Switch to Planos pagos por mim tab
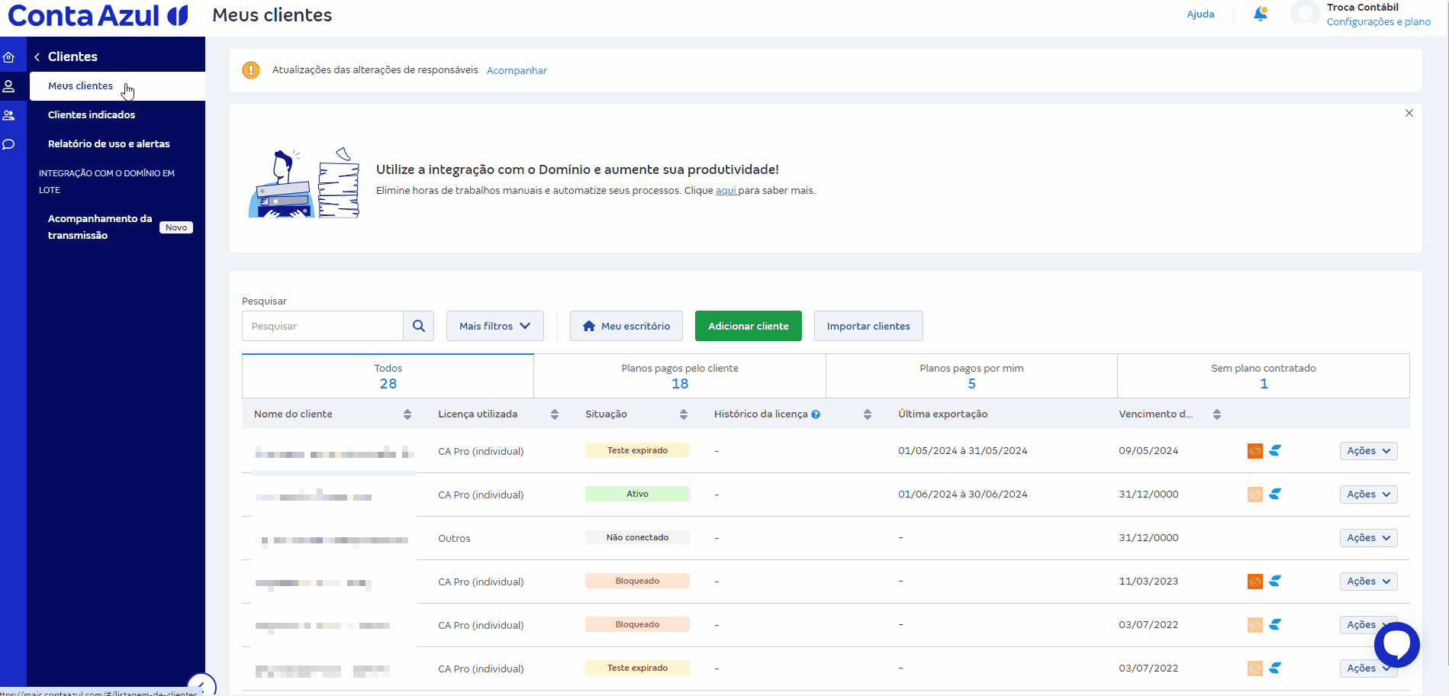 click(971, 376)
